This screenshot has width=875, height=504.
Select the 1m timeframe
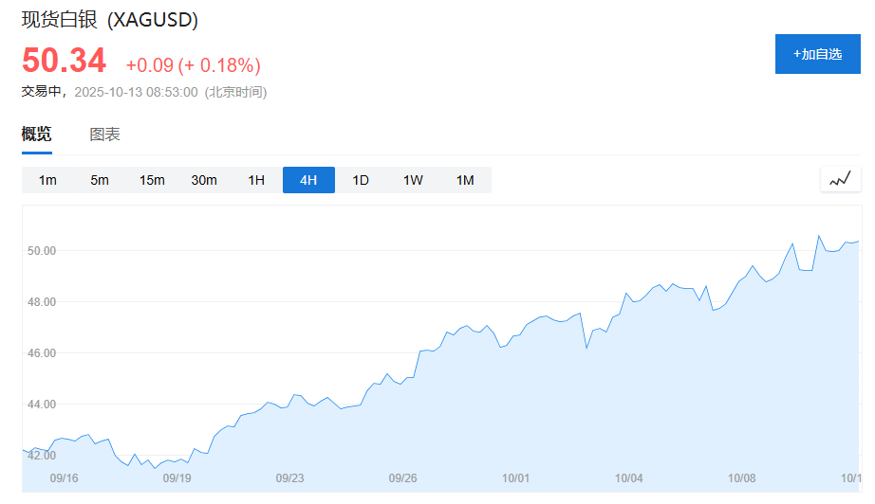tap(47, 180)
